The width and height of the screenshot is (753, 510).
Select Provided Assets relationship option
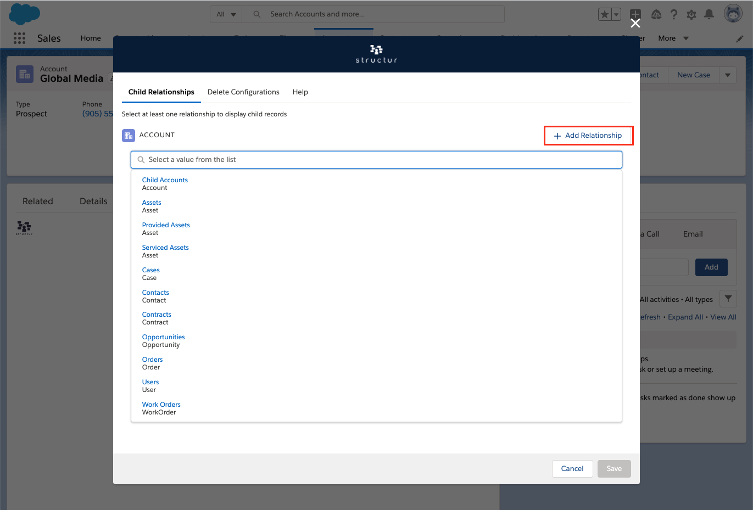(376, 229)
